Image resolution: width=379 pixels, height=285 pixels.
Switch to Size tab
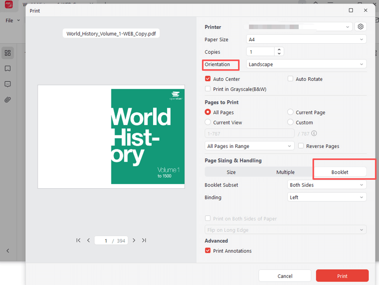point(231,172)
